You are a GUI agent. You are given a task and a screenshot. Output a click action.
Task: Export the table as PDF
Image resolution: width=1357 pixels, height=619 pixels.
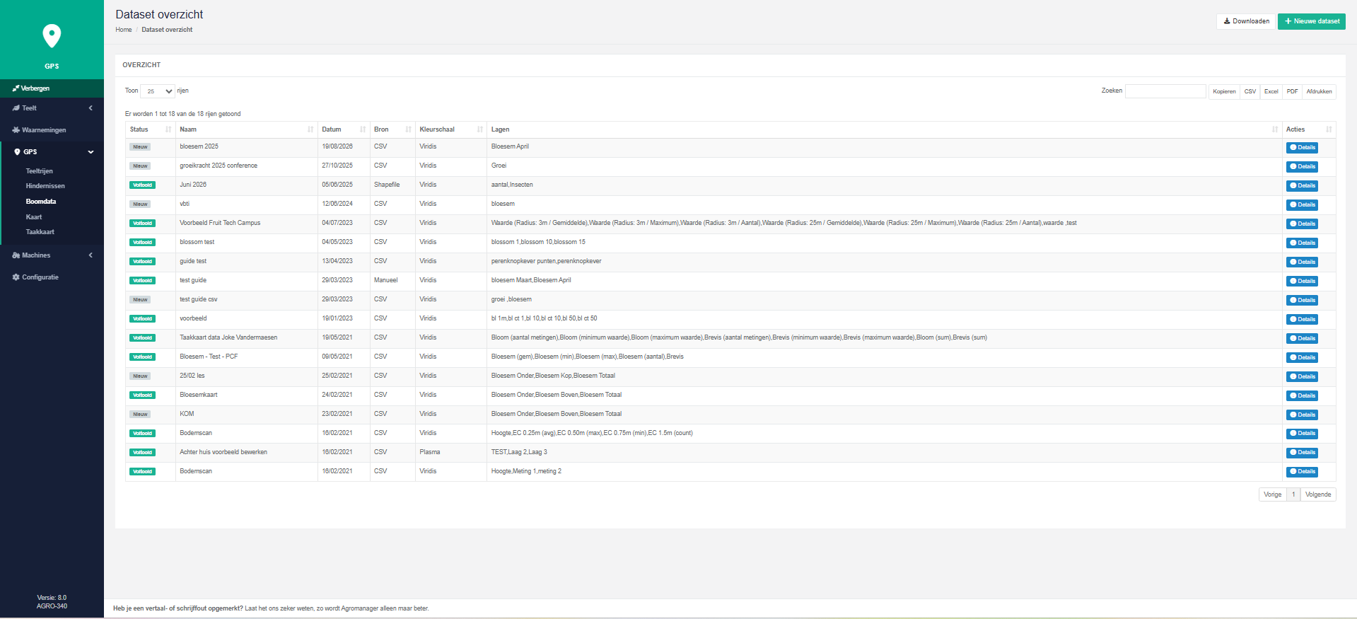pos(1293,91)
